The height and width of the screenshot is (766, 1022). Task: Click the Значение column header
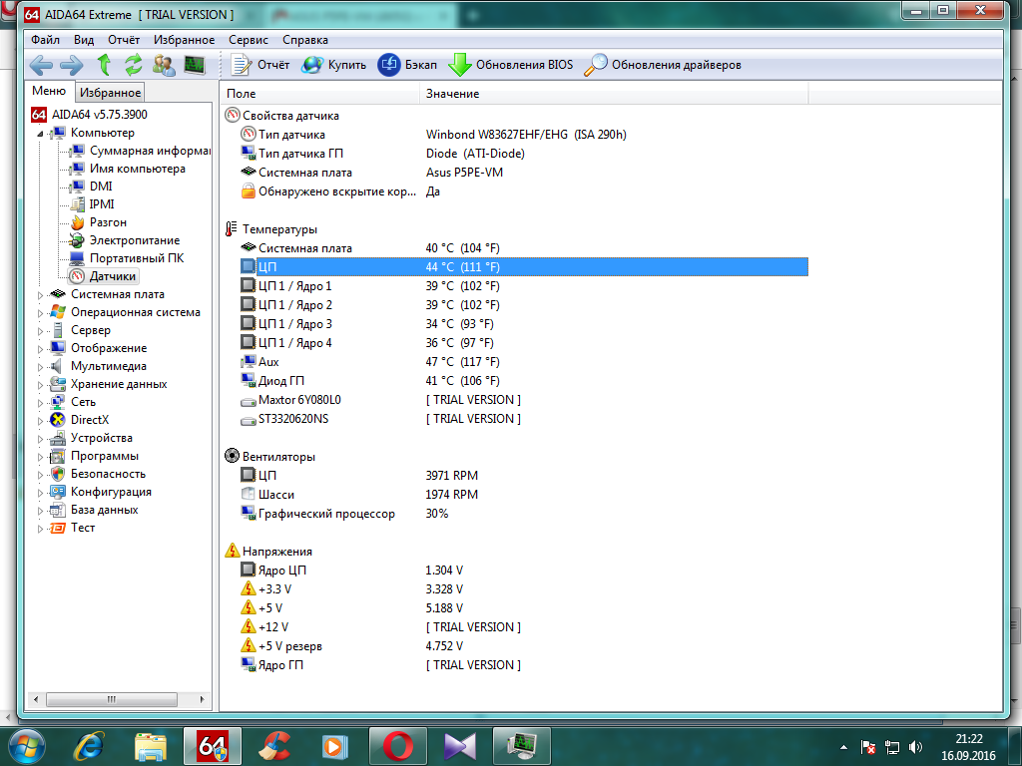click(x=615, y=93)
